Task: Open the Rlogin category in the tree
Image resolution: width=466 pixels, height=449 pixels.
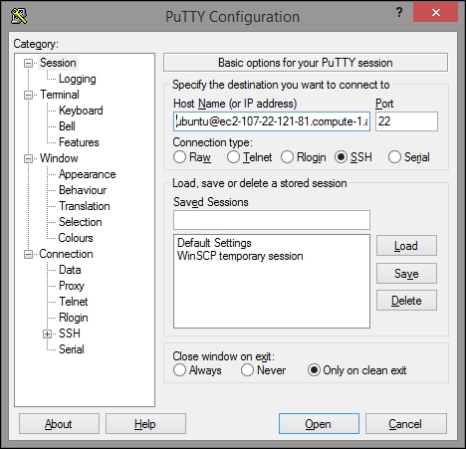Action: pos(74,318)
